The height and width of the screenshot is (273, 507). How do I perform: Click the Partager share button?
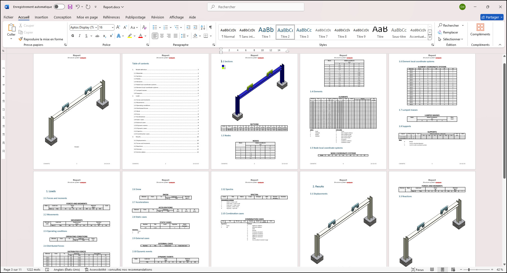(x=492, y=17)
